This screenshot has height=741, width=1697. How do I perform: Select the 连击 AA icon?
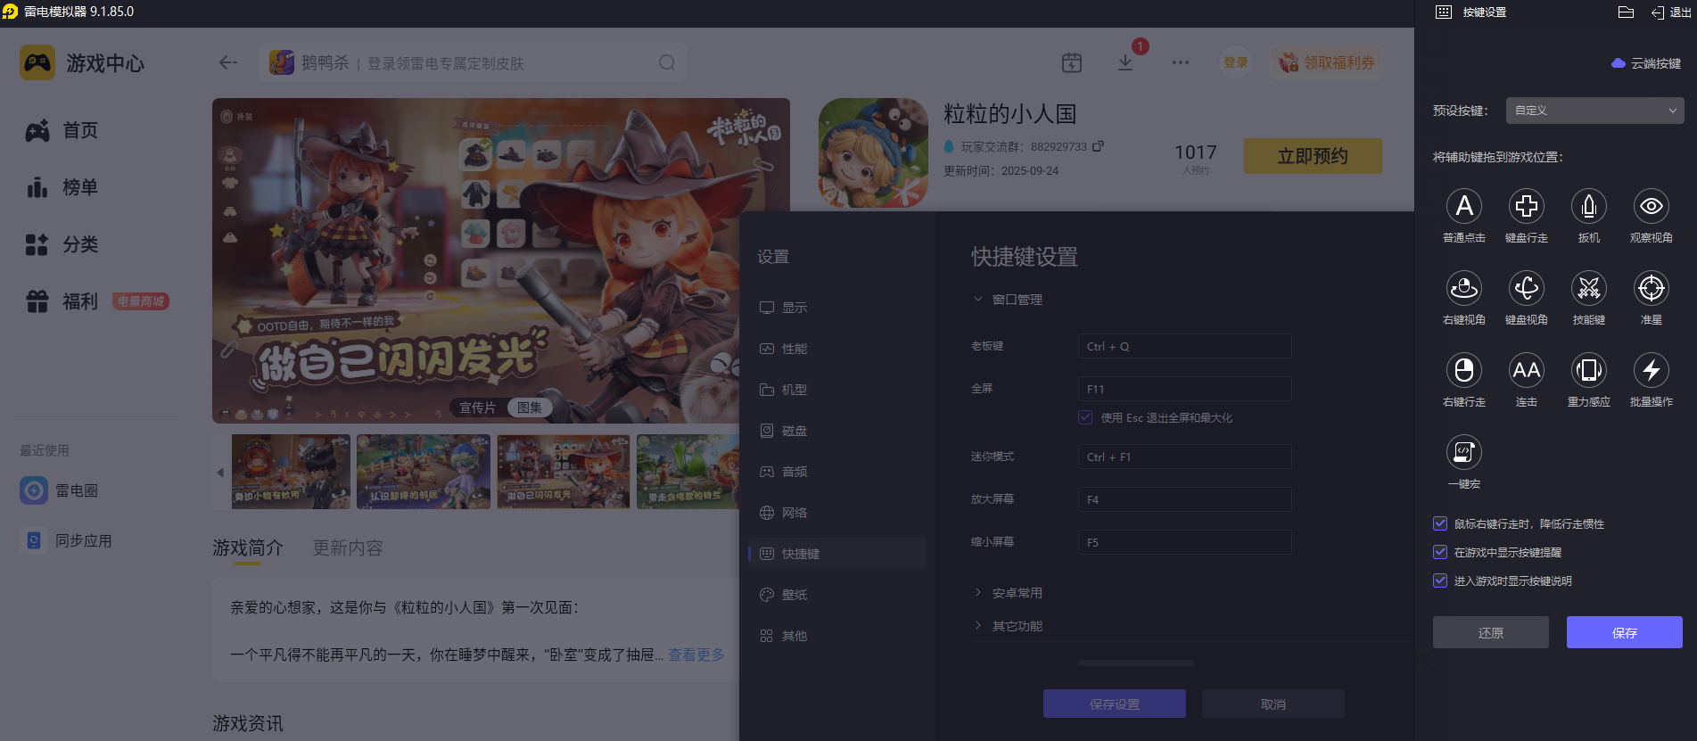point(1526,370)
